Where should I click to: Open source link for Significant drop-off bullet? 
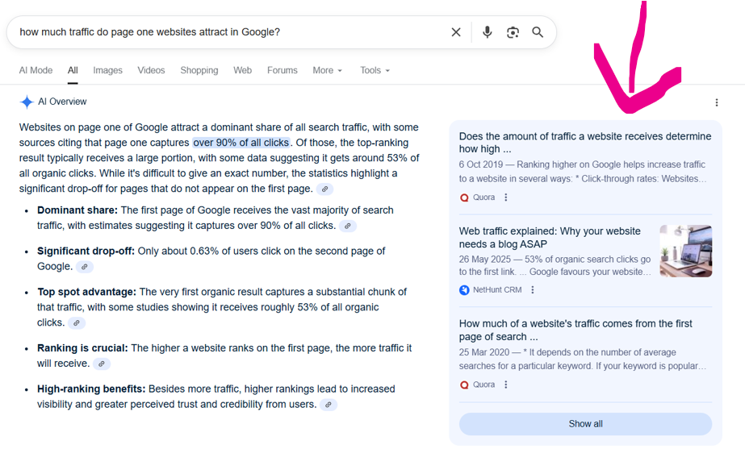tap(85, 267)
